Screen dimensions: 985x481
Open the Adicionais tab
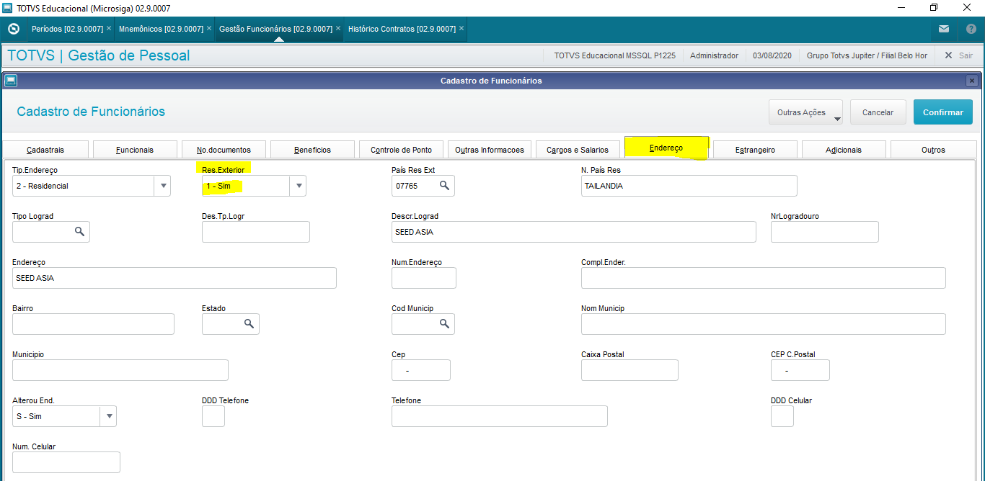(x=844, y=150)
